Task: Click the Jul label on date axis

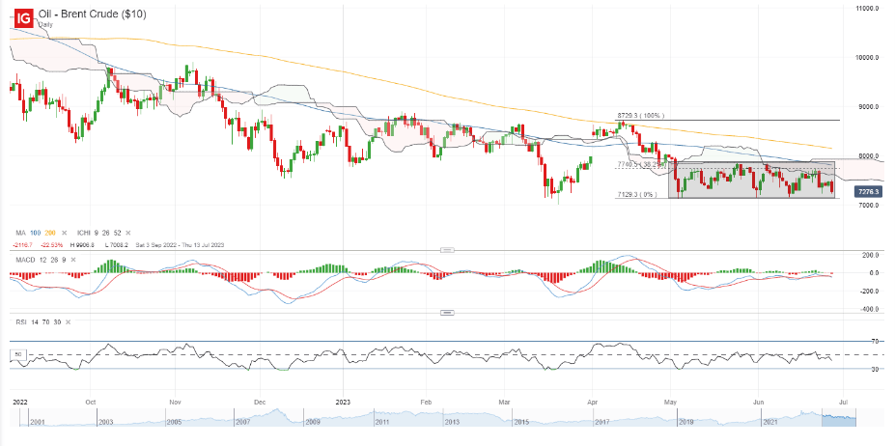Action: (843, 402)
